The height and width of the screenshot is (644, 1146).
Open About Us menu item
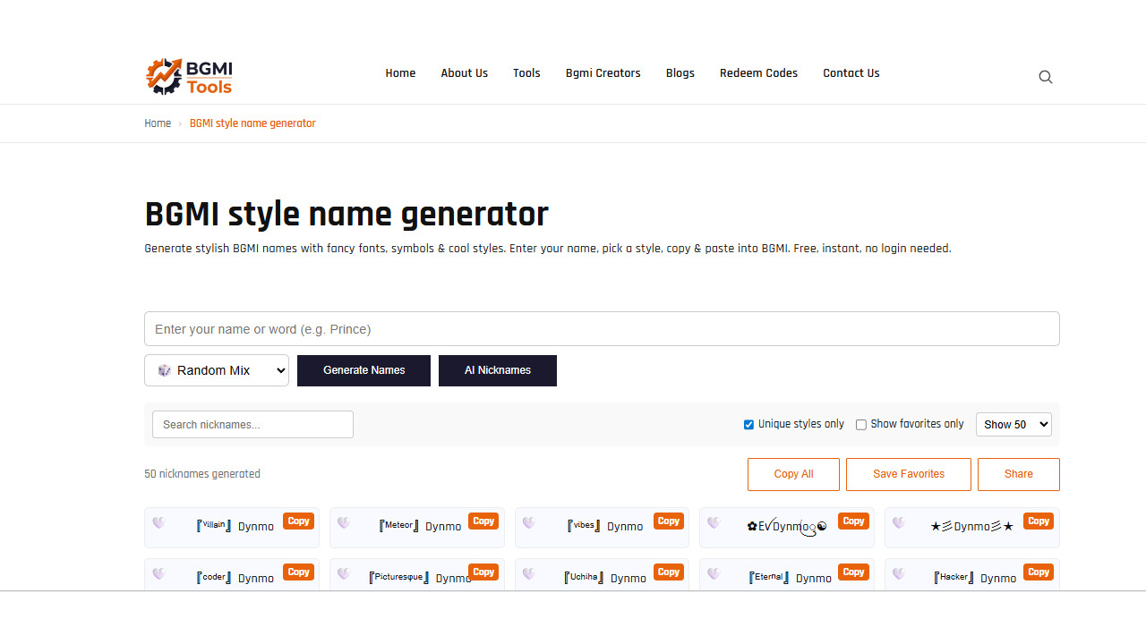point(464,73)
